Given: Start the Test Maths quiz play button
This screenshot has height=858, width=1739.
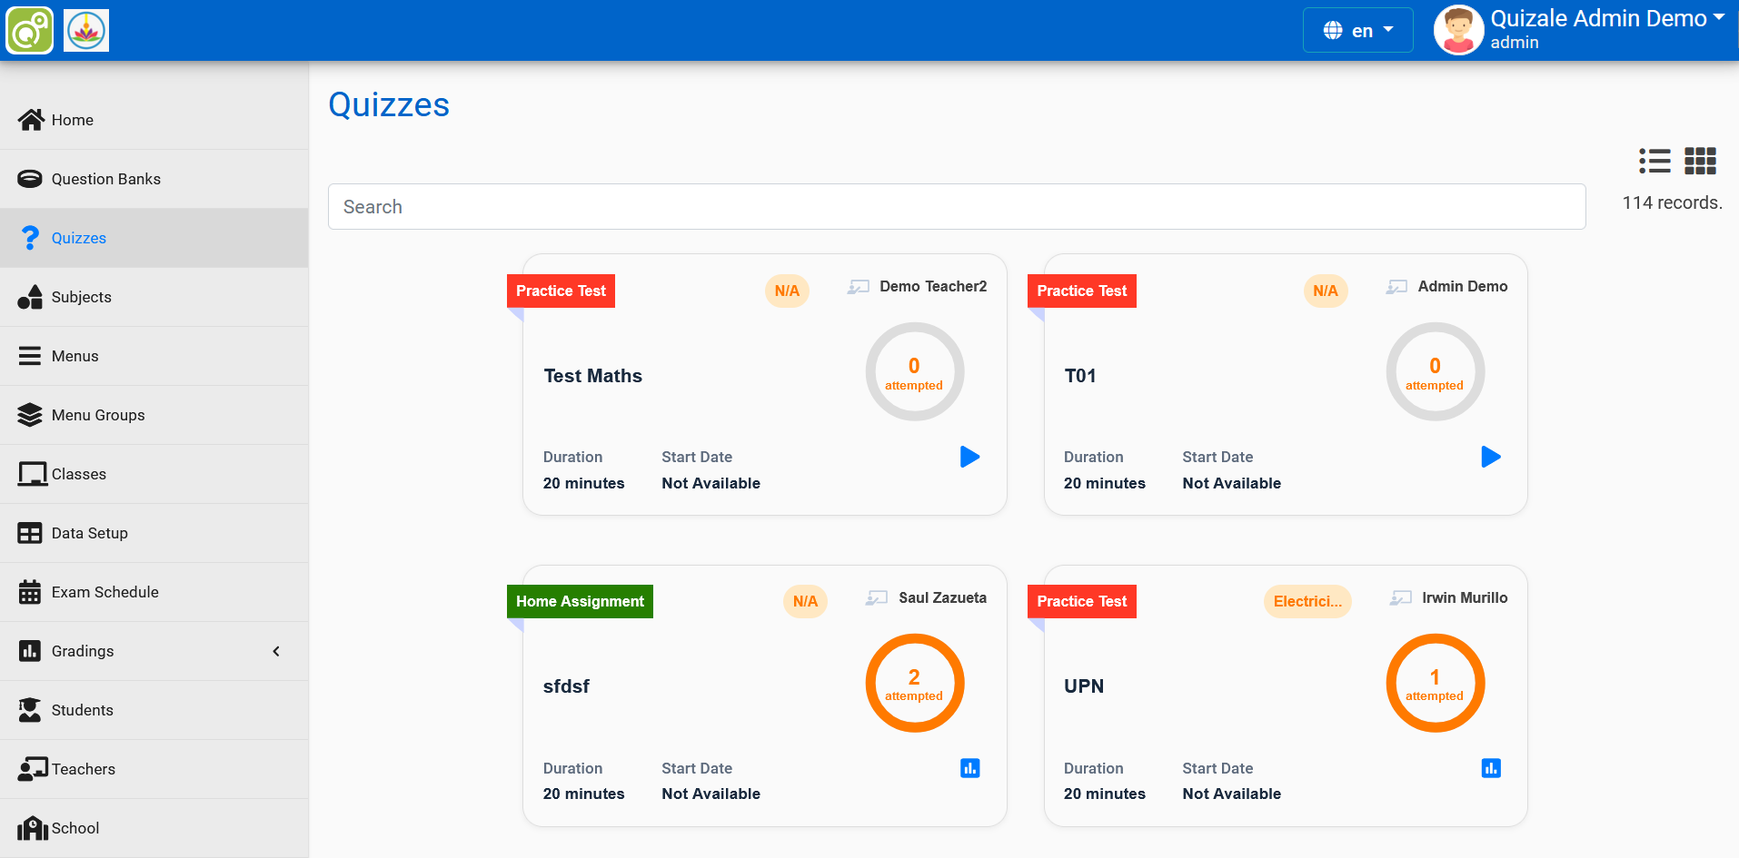Looking at the screenshot, I should [x=969, y=457].
